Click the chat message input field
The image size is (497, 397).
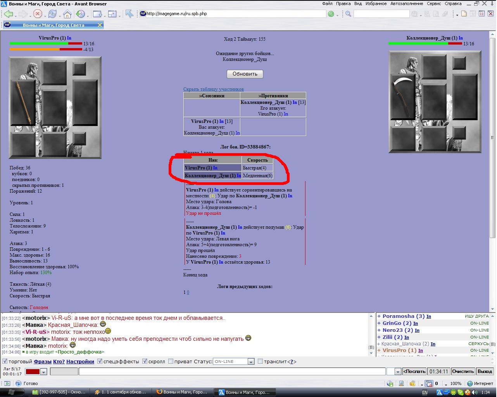click(x=232, y=371)
